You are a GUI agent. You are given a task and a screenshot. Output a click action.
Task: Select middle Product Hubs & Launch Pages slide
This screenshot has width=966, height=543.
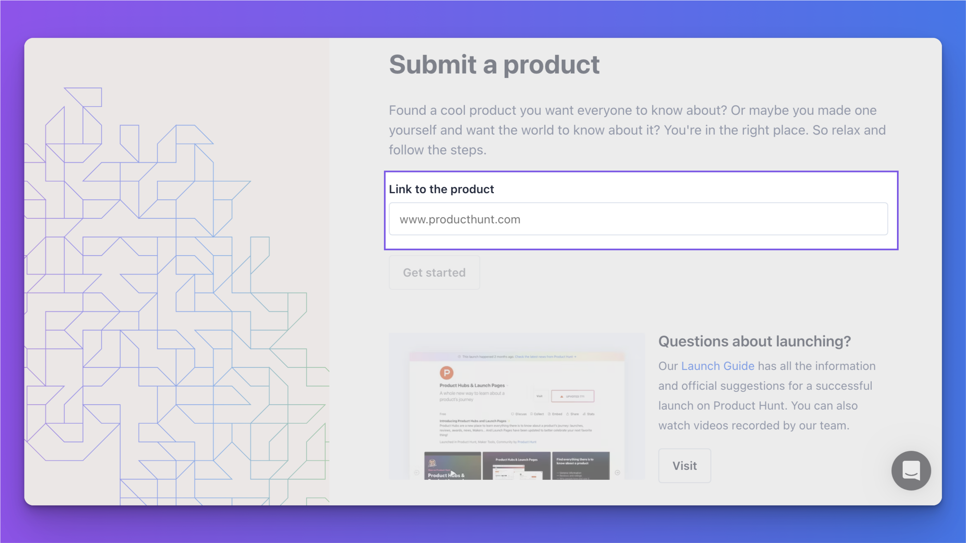coord(517,466)
